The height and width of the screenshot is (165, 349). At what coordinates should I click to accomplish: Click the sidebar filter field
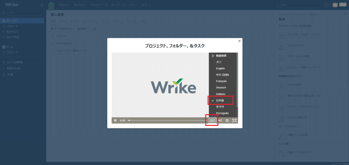(x=22, y=13)
